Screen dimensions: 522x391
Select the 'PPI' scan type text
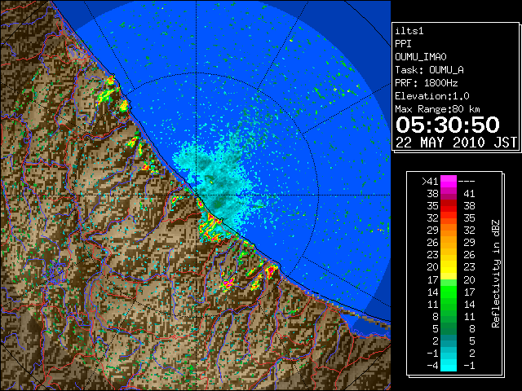[403, 44]
